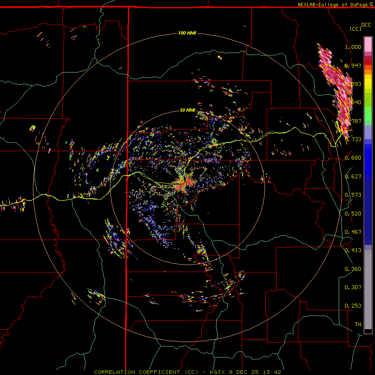Pick the lavender color bar segment
Viewport: 375px width, 375px height.
[368, 132]
